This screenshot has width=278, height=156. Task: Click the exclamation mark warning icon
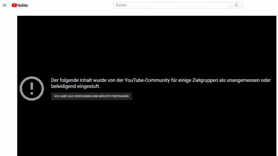tap(32, 88)
